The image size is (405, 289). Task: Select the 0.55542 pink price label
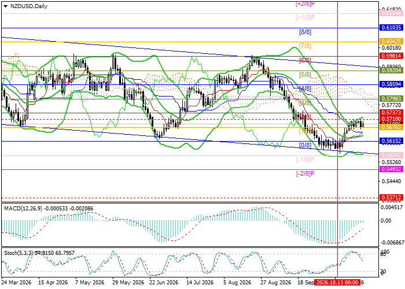click(391, 155)
